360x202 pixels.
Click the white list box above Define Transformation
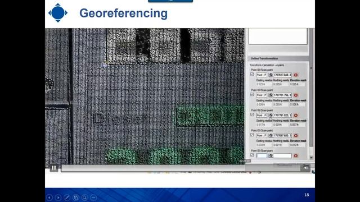tap(278, 36)
